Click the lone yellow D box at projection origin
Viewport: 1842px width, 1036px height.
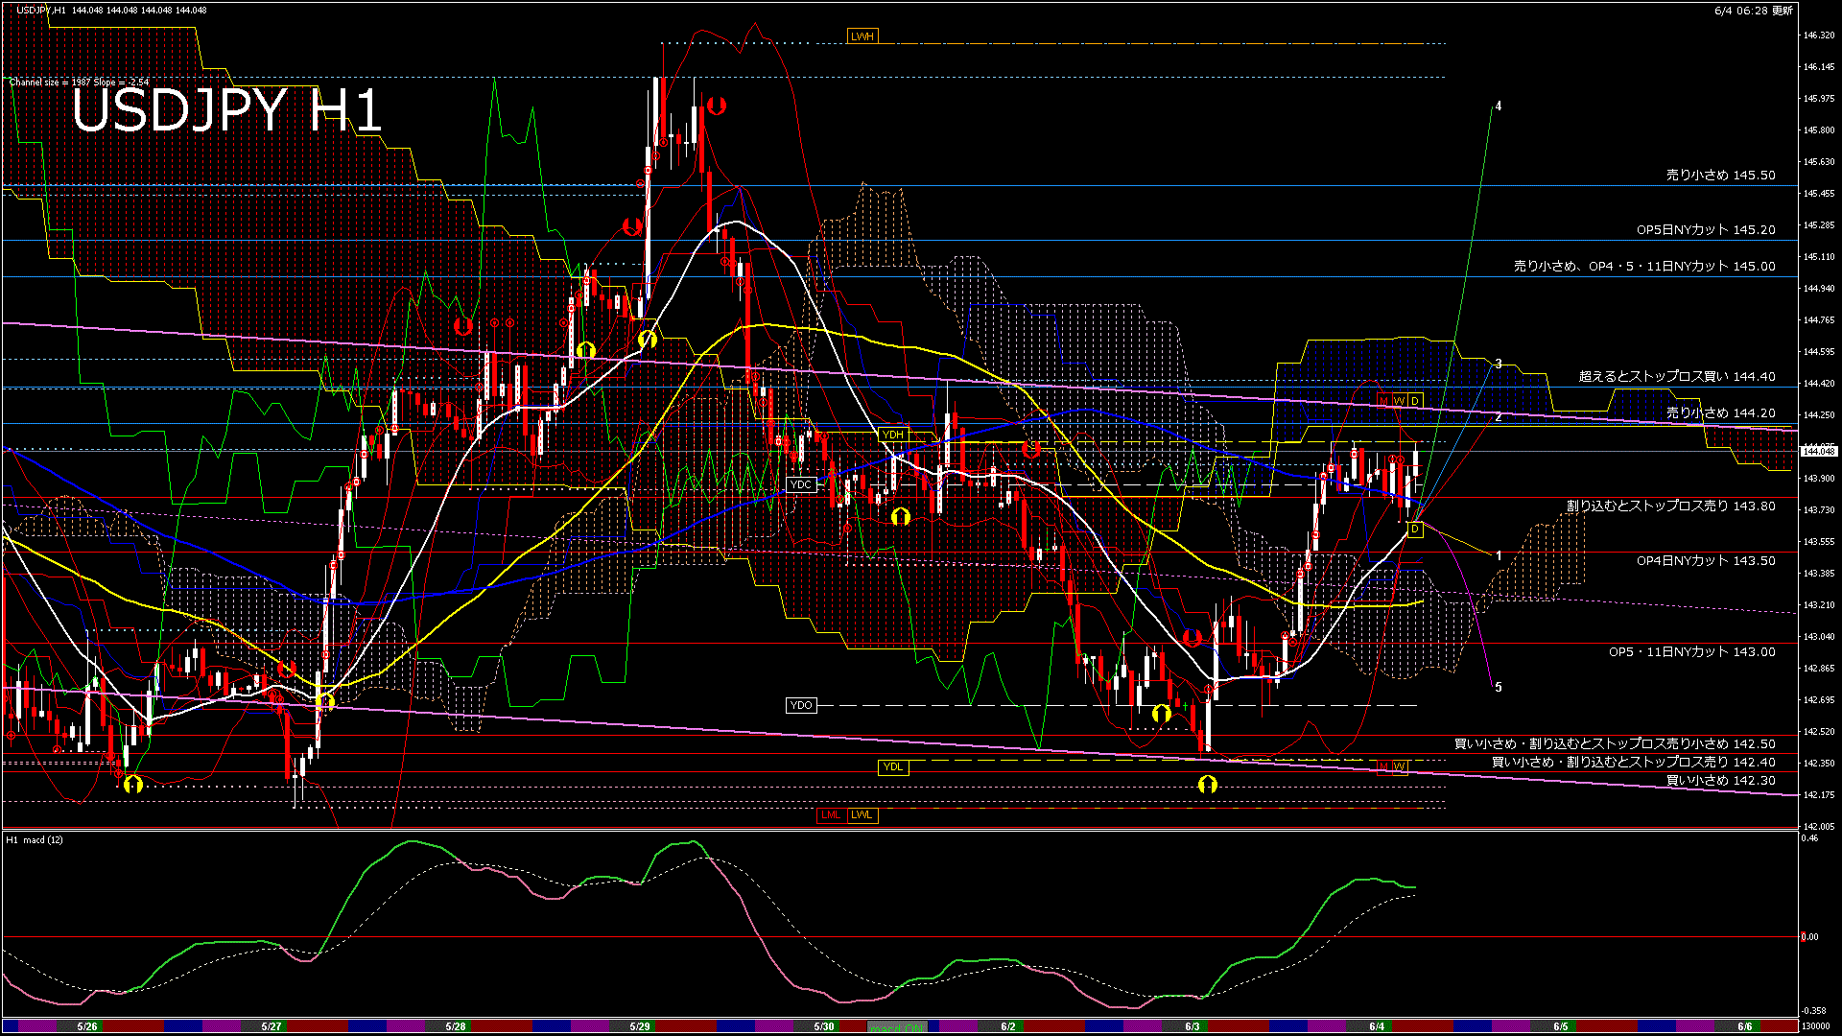pyautogui.click(x=1414, y=530)
